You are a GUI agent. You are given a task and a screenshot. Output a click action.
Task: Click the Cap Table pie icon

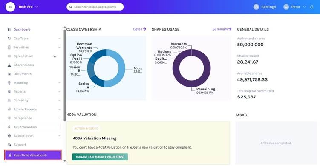point(9,39)
